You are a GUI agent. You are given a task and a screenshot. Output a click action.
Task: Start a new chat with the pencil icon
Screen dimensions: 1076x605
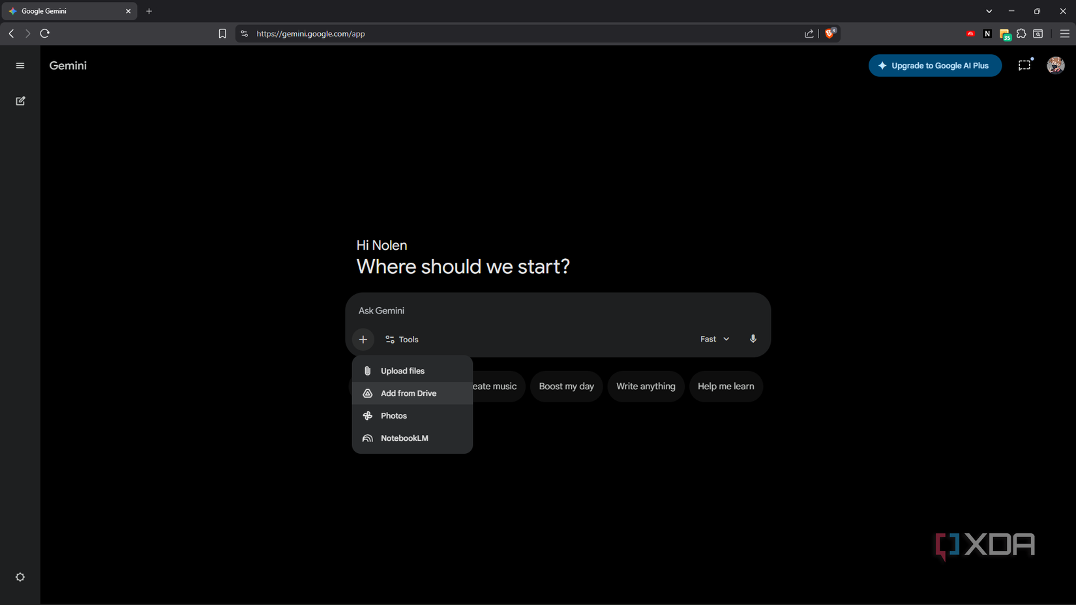tap(20, 101)
